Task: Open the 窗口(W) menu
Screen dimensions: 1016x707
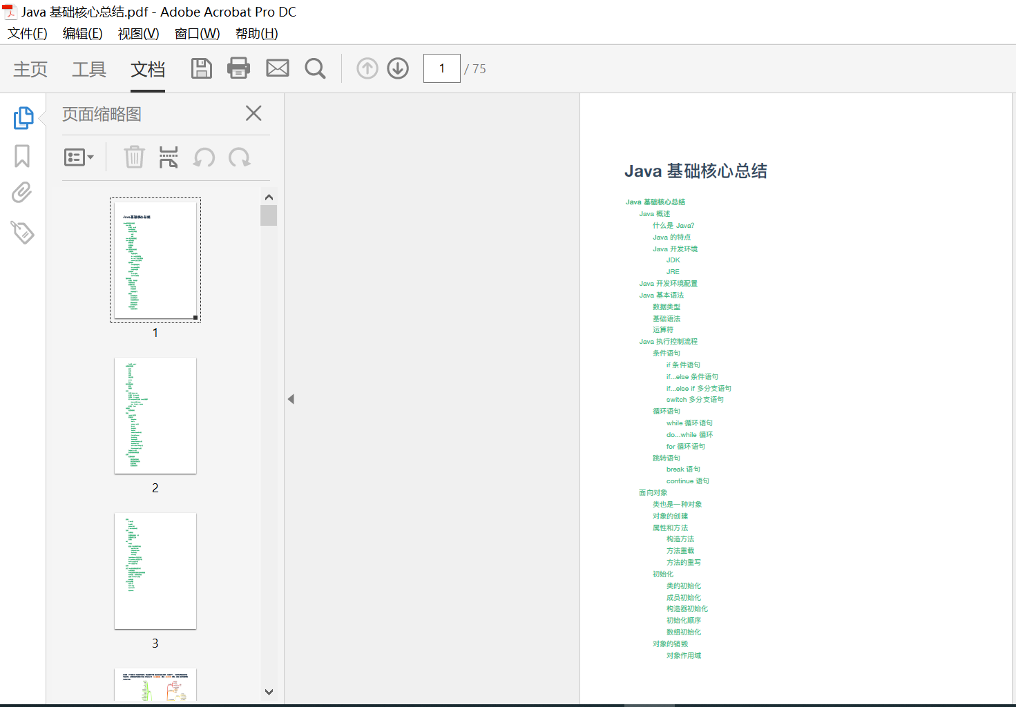Action: click(x=198, y=34)
